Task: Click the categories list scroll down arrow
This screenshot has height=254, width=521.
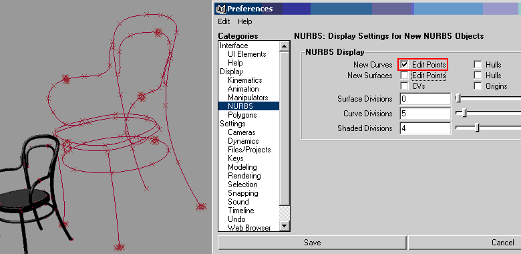Action: coord(285,226)
